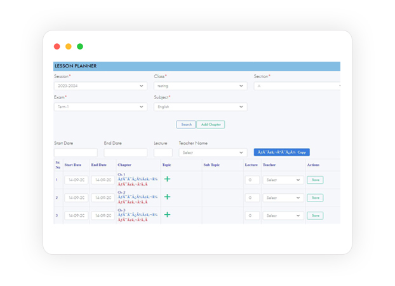This screenshot has height=286, width=395.
Task: Select teacher dropdown in row 1
Action: [x=283, y=180]
